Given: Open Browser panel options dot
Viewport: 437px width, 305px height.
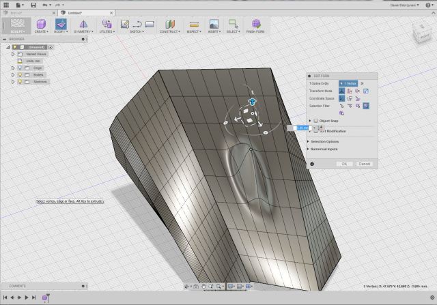Looking at the screenshot, I should (83, 40).
